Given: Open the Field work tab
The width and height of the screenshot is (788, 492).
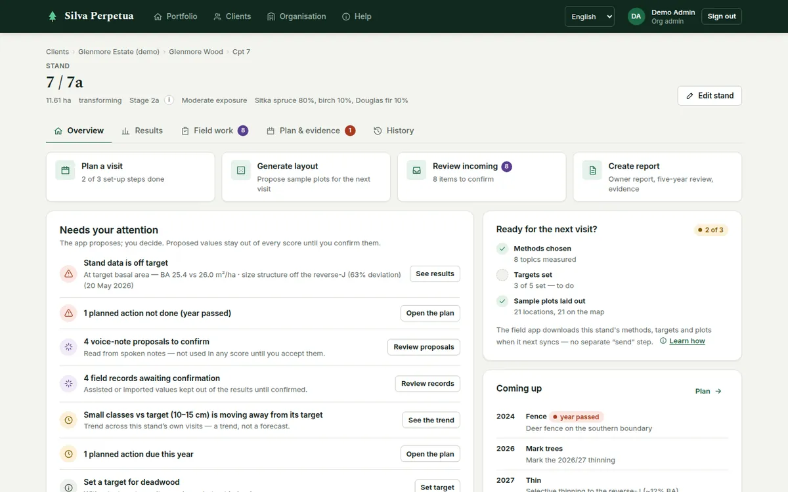Looking at the screenshot, I should click(214, 131).
